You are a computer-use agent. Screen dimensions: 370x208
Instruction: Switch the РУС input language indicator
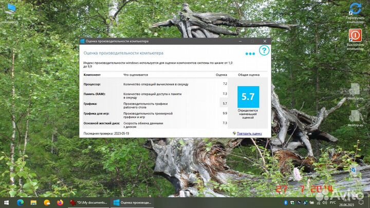click(332, 202)
